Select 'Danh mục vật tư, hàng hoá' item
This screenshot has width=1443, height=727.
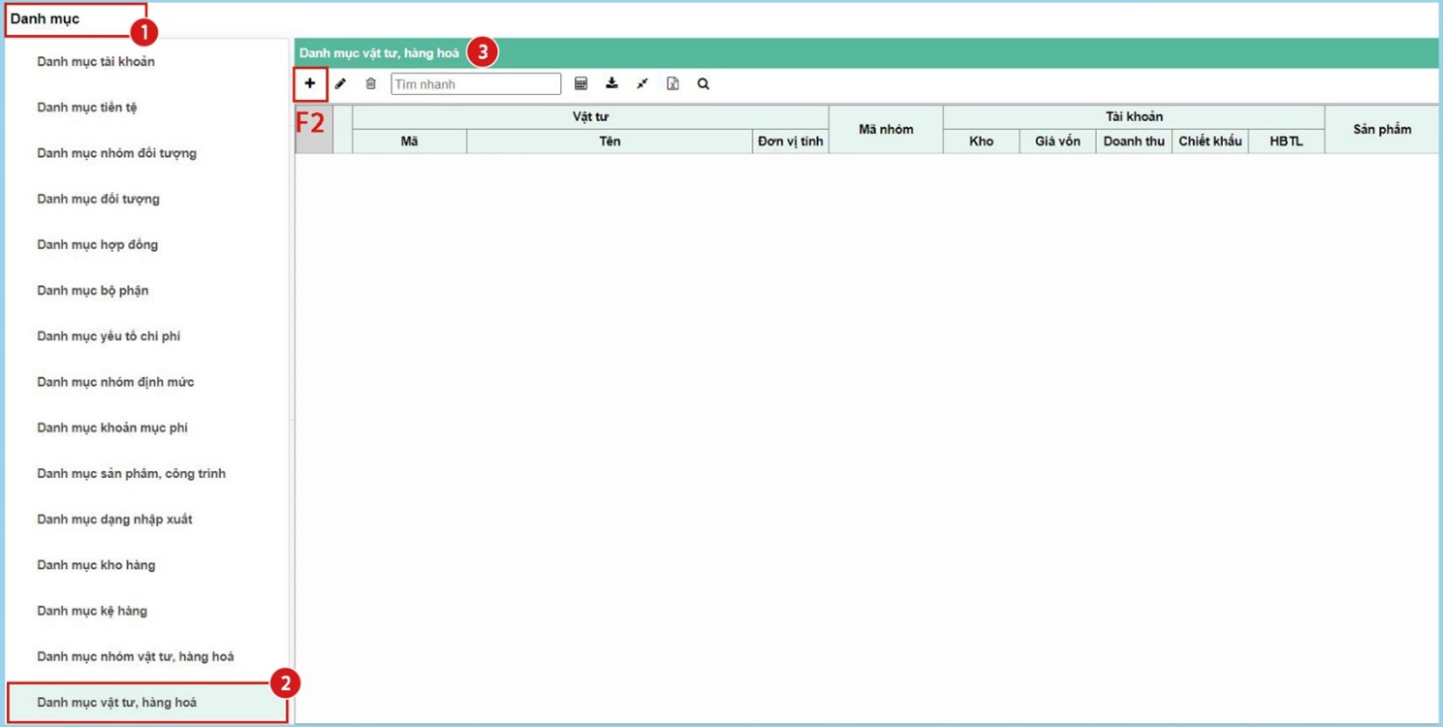pos(117,703)
